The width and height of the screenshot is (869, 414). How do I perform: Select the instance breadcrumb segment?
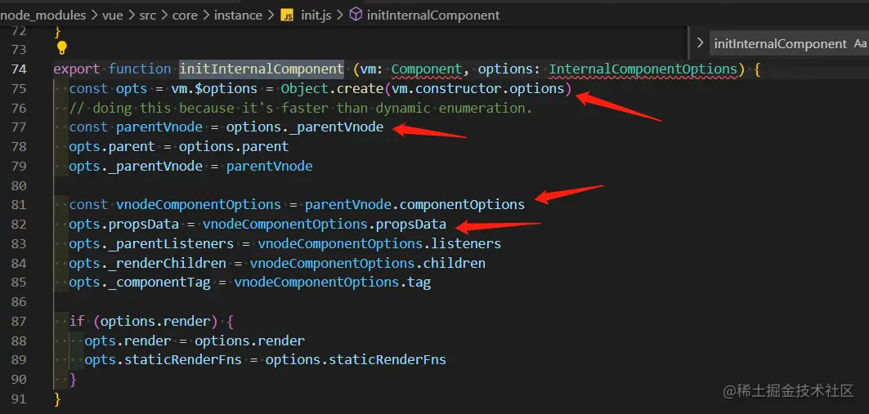[x=237, y=16]
